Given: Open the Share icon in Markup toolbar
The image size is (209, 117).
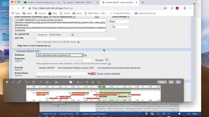Looking at the screenshot, I should (x=178, y=82).
